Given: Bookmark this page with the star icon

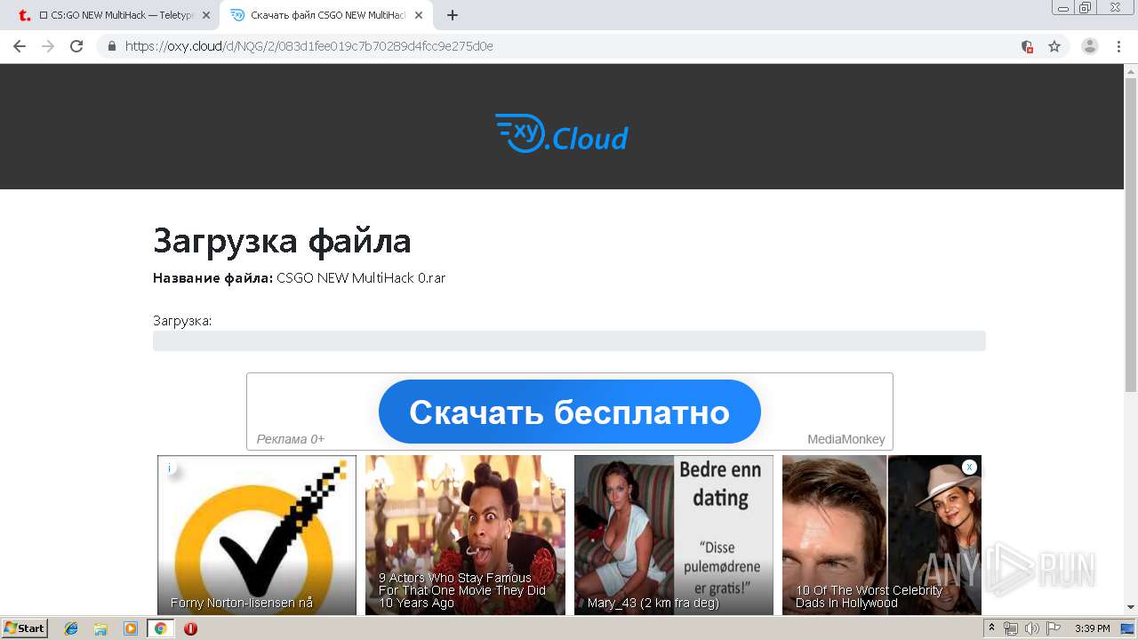Looking at the screenshot, I should [1054, 46].
